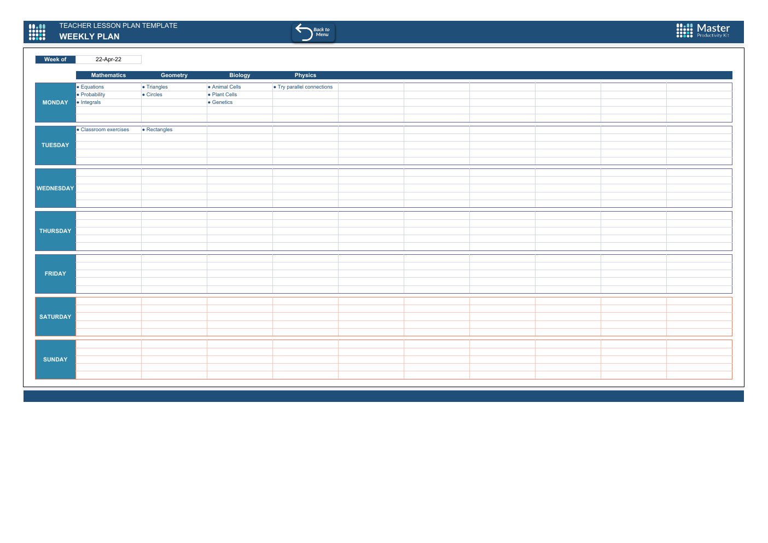Screen dimensions: 768x543
Task: Click the THURSDAY day label
Action: coord(55,231)
